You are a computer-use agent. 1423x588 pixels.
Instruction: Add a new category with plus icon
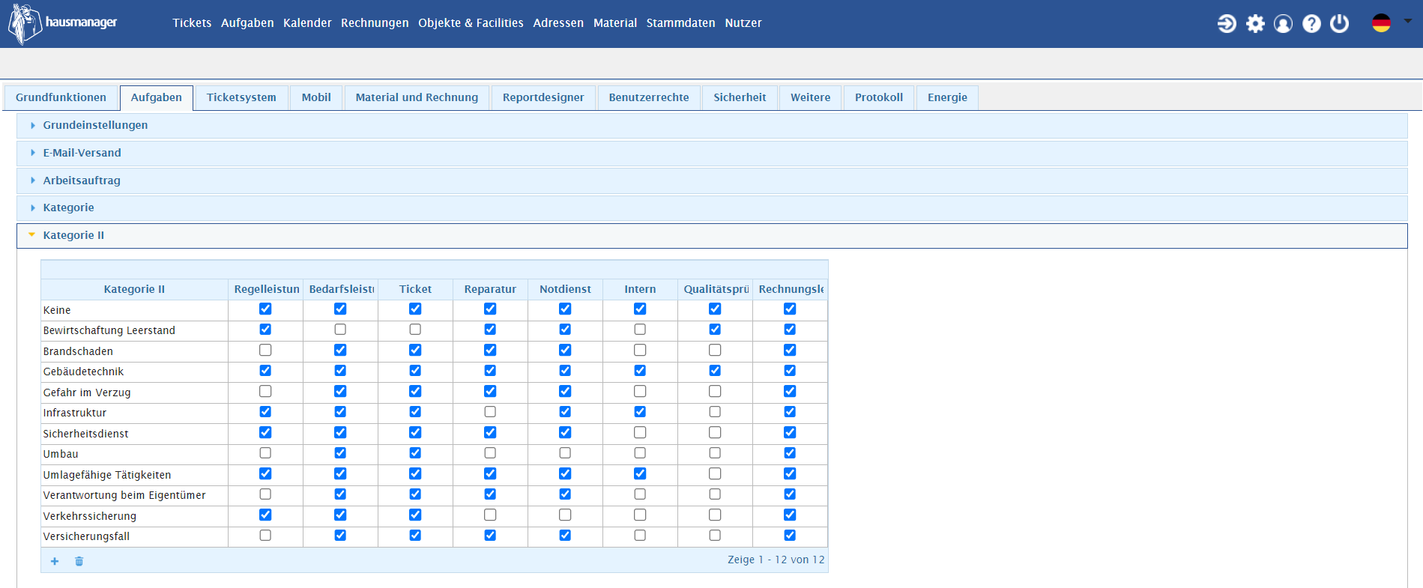[x=55, y=561]
